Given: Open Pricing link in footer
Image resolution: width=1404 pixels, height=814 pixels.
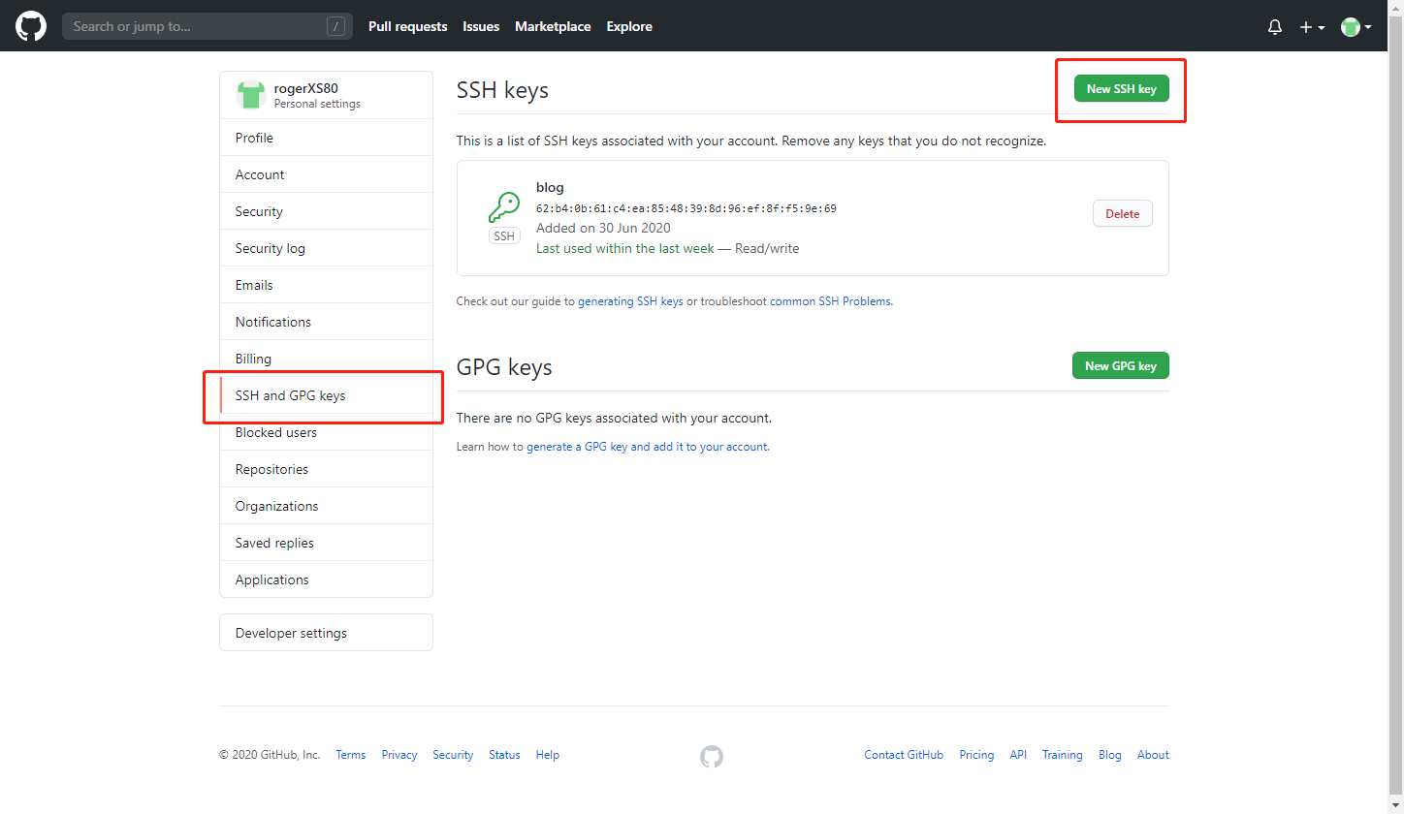Looking at the screenshot, I should click(976, 755).
